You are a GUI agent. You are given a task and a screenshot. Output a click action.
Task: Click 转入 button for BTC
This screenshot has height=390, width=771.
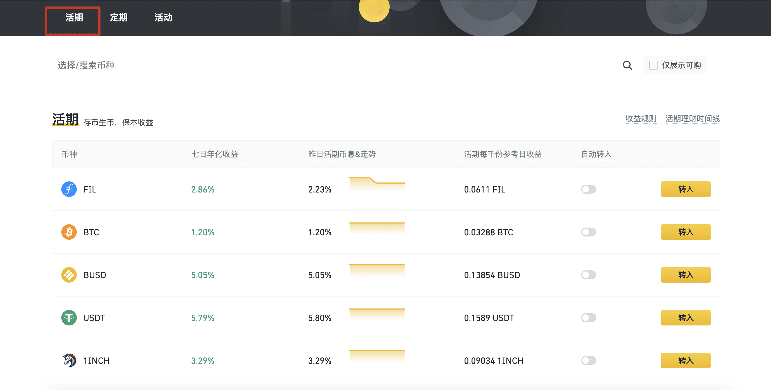tap(685, 232)
